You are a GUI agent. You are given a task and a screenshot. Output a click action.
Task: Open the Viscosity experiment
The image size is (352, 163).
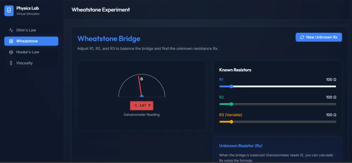tap(31, 63)
